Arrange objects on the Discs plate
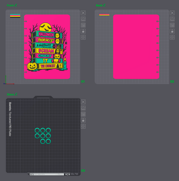The image size is (179, 181). 83,114
